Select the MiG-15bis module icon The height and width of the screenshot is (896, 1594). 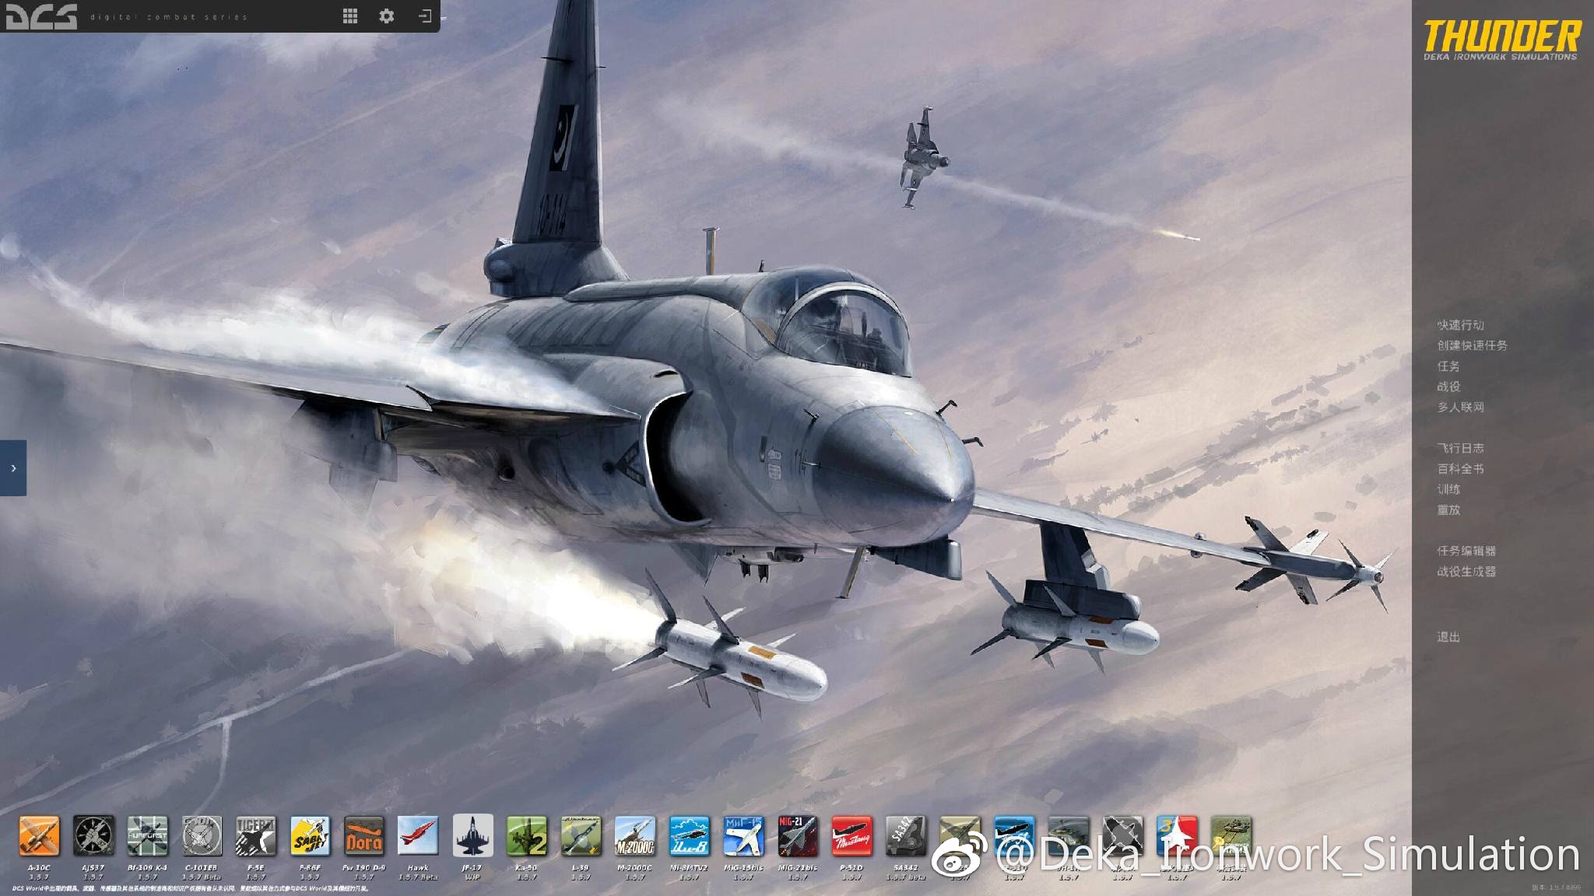tap(743, 836)
